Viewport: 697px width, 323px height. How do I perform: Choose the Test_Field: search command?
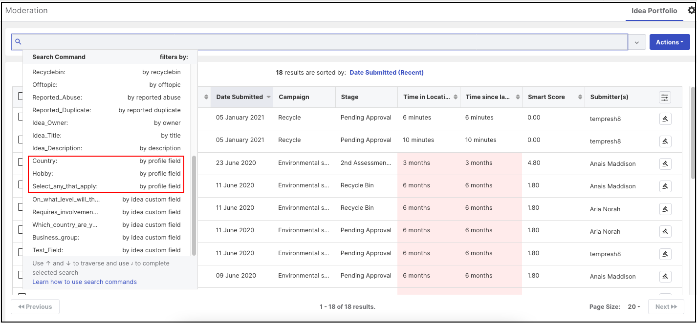pos(107,250)
